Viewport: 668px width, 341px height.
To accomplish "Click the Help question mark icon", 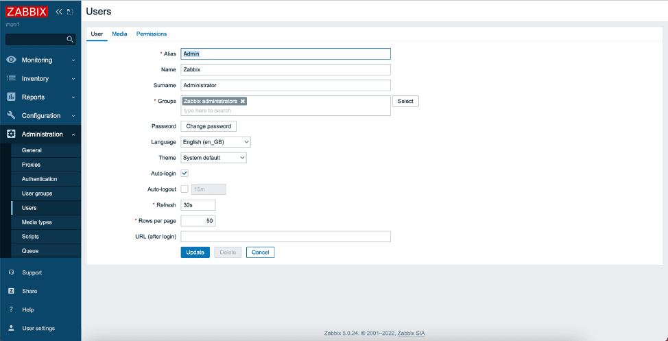I will pos(12,310).
